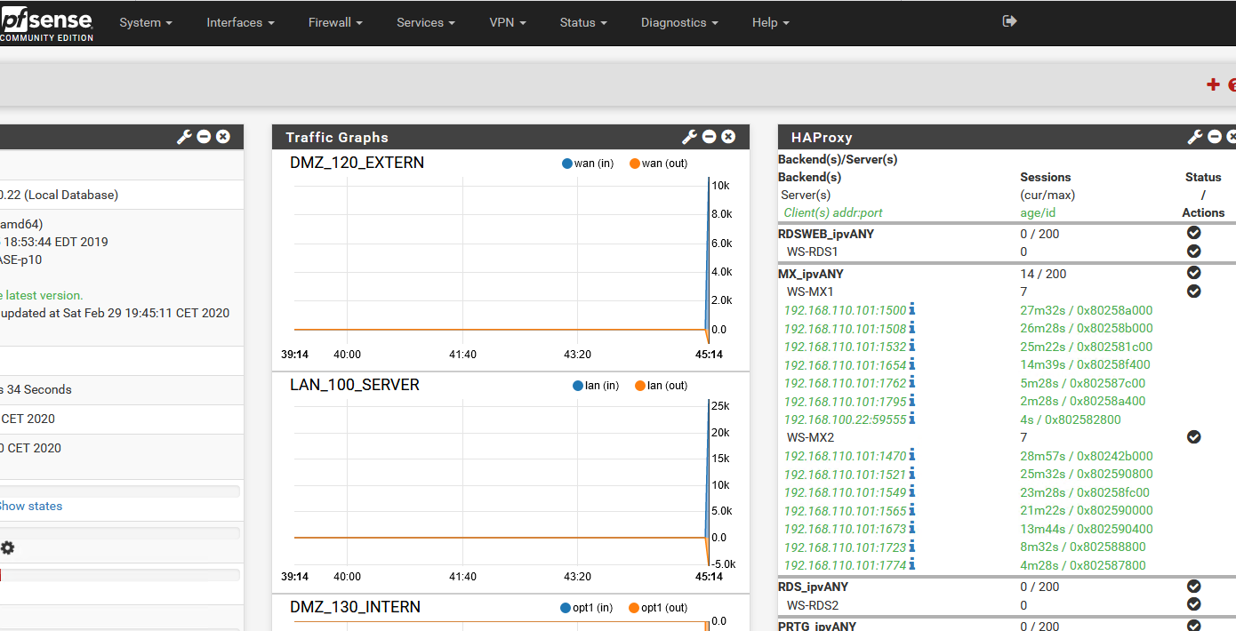The image size is (1236, 631).
Task: Click info icon beside 192.168.110.101:1532
Action: point(911,346)
